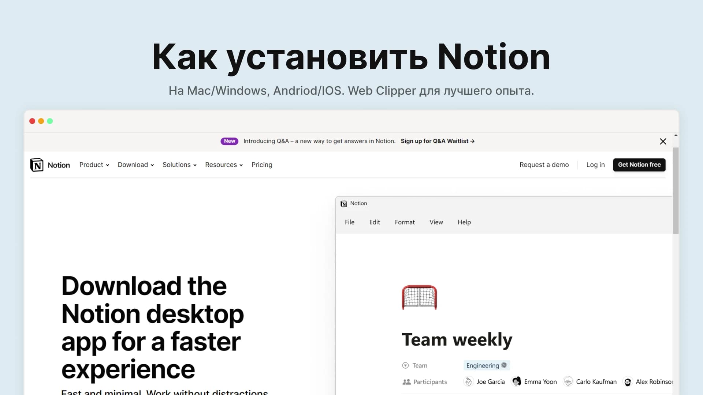Open the Pricing page
The width and height of the screenshot is (703, 395).
[262, 165]
